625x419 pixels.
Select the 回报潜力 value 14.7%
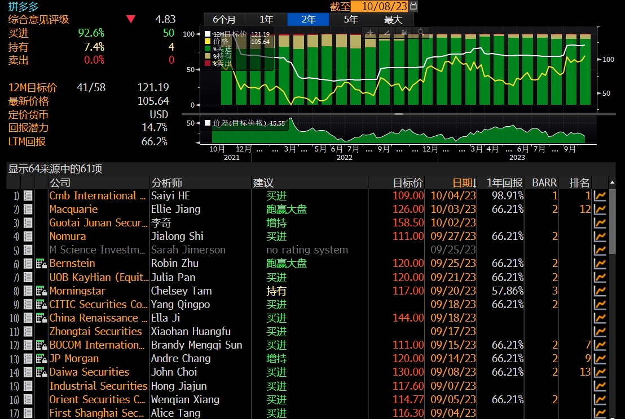point(155,128)
